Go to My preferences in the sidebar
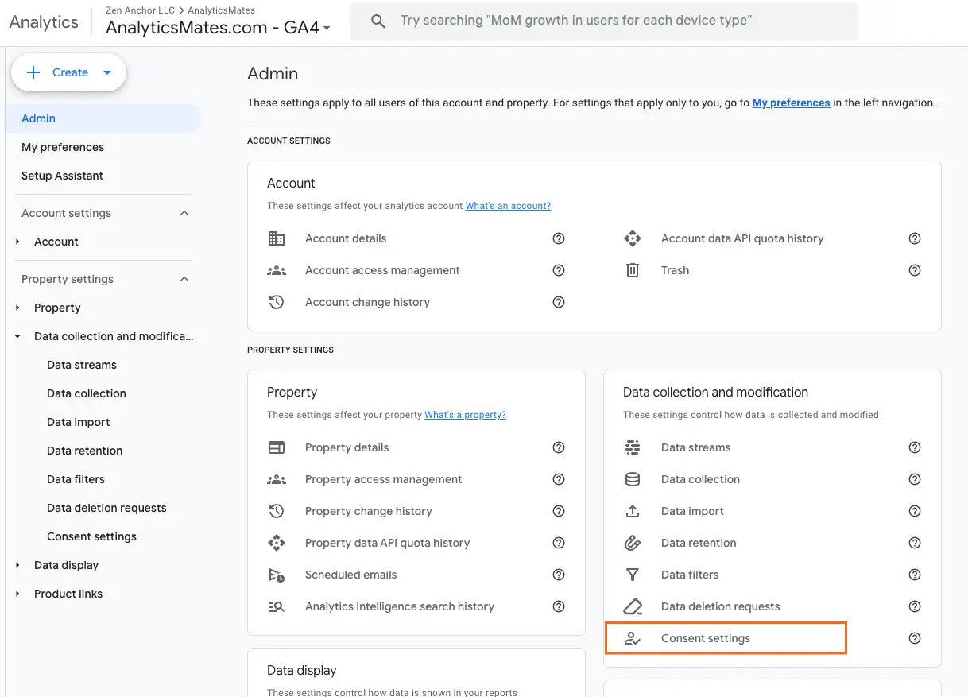 [63, 147]
